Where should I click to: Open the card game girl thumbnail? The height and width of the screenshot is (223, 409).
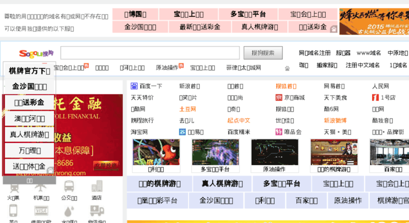pyautogui.click(x=334, y=152)
